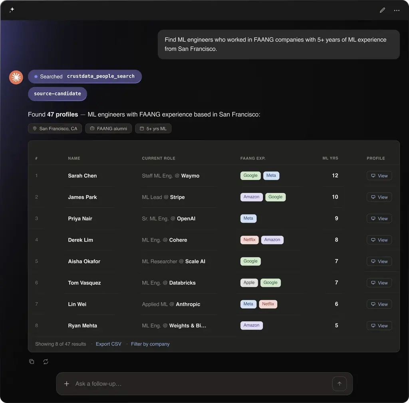Click the Amazon tag in James Park's row
Screen dimensions: 409x403
pos(252,197)
